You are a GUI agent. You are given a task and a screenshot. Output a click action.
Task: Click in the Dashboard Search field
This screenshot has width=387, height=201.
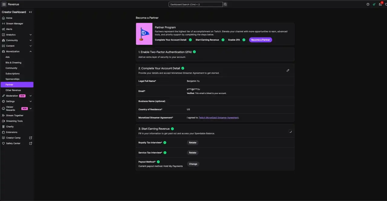point(196,4)
